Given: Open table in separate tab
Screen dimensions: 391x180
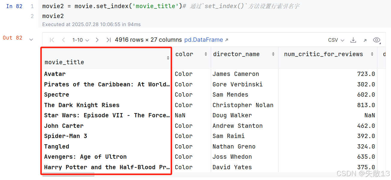Looking at the screenshot, I should click(x=365, y=40).
